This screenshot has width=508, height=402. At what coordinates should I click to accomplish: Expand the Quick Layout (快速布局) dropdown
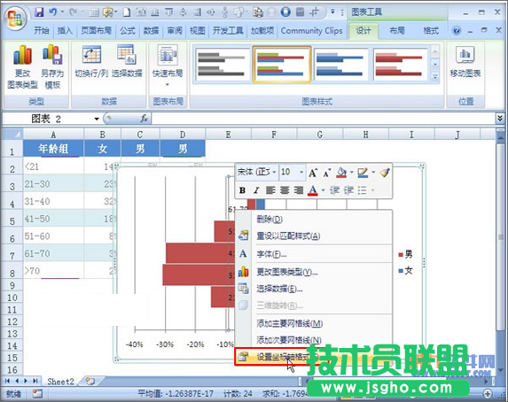click(168, 85)
